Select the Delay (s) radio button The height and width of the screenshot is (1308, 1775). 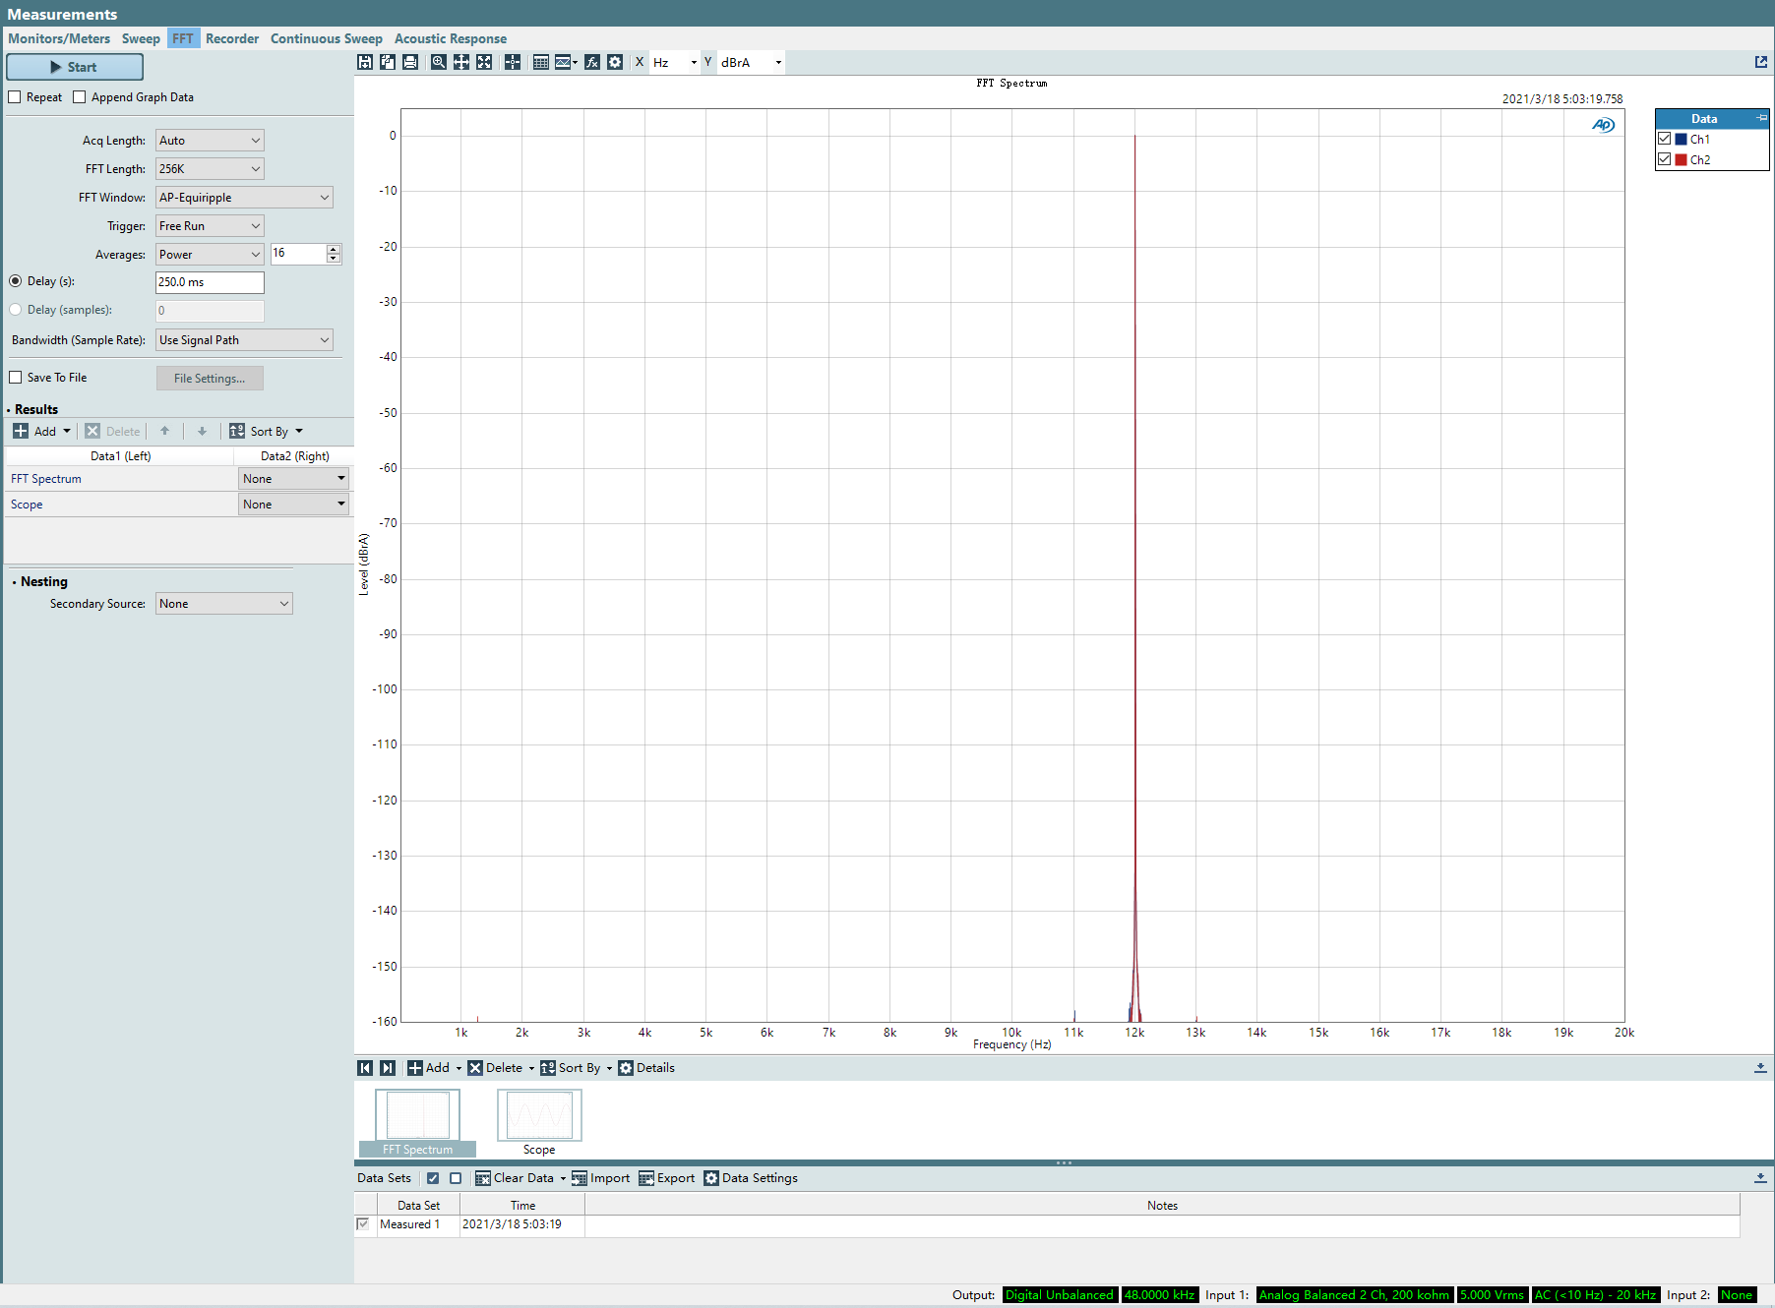[16, 281]
